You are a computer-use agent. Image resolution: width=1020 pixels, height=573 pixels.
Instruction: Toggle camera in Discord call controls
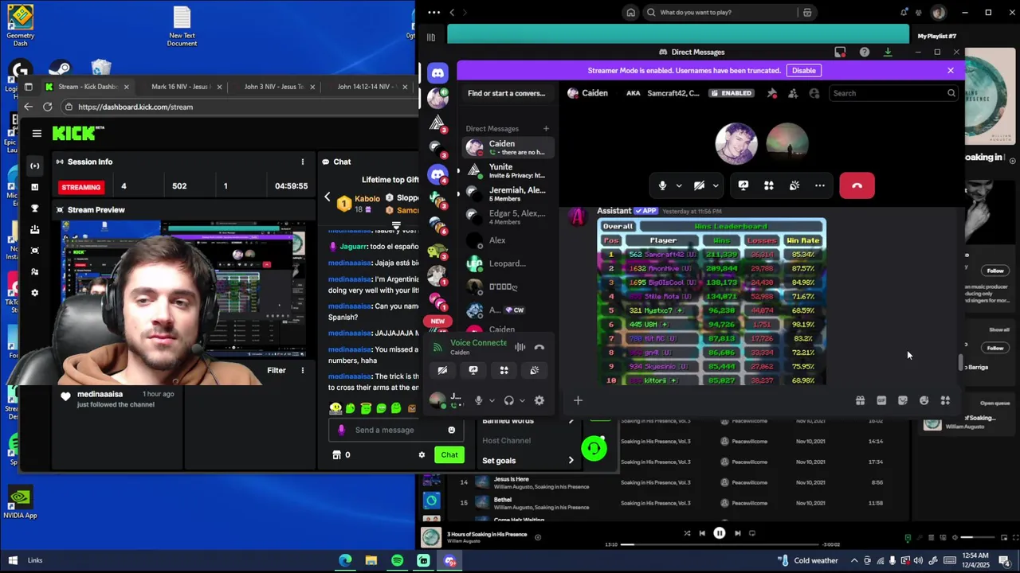(699, 185)
